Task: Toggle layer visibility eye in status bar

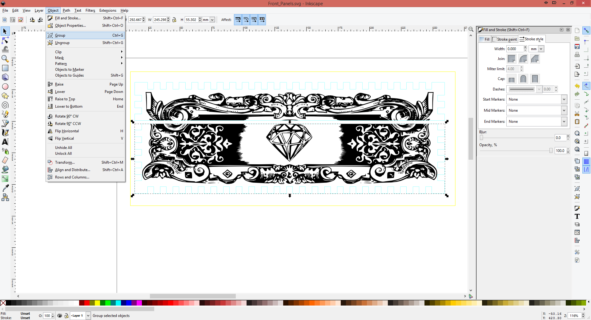Action: [x=60, y=316]
